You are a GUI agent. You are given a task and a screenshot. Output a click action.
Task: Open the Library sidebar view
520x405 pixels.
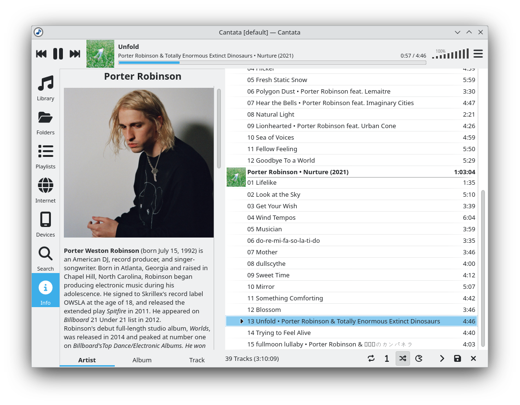pos(46,88)
